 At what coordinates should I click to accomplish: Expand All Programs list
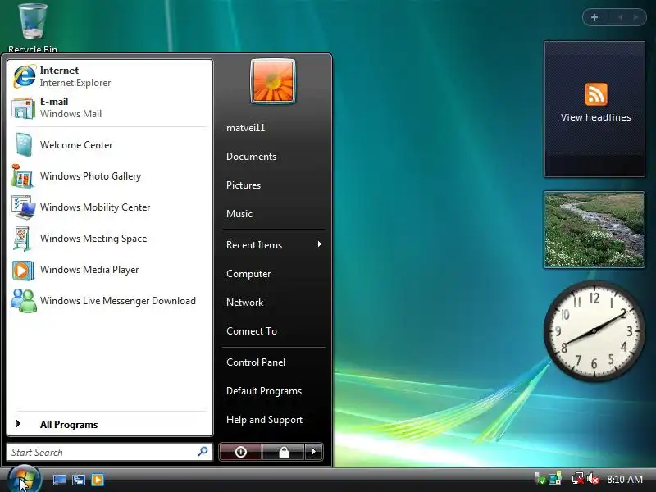tap(110, 425)
